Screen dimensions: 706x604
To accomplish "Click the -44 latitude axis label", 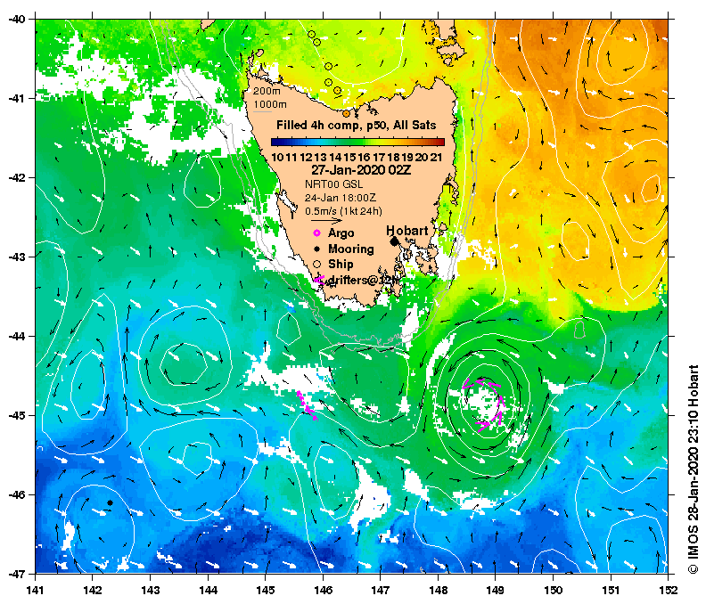I will tap(17, 336).
